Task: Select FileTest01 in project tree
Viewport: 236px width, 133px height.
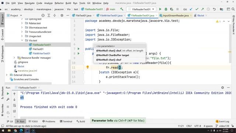Action: 38,49
